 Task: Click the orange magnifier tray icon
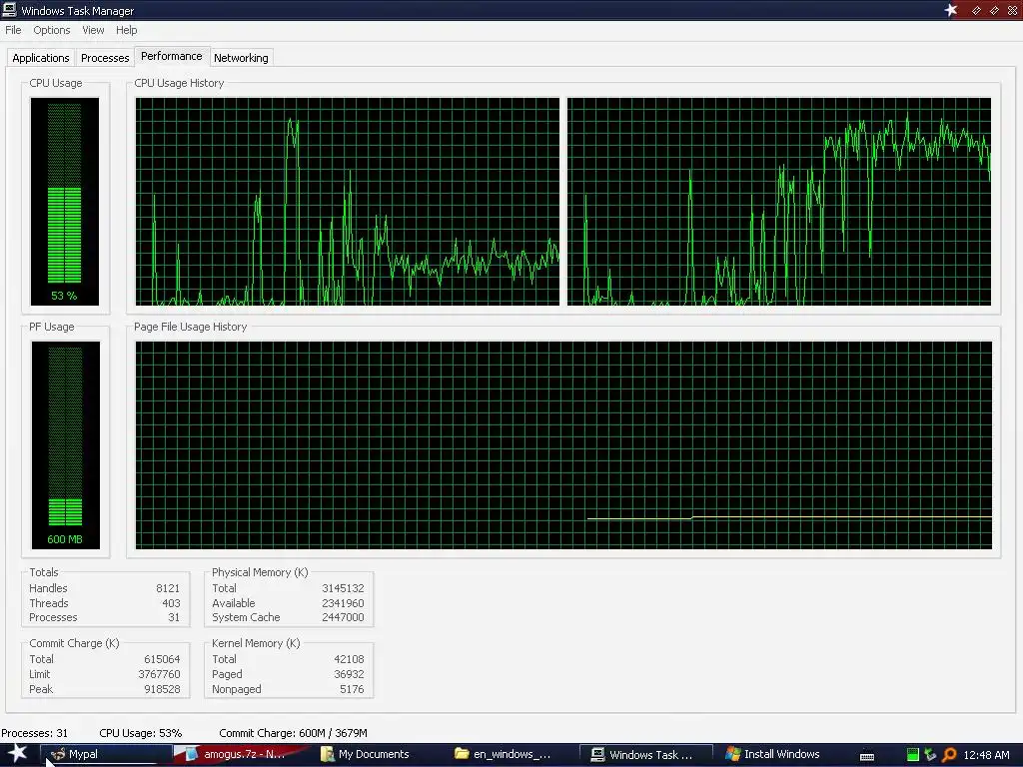[x=950, y=755]
